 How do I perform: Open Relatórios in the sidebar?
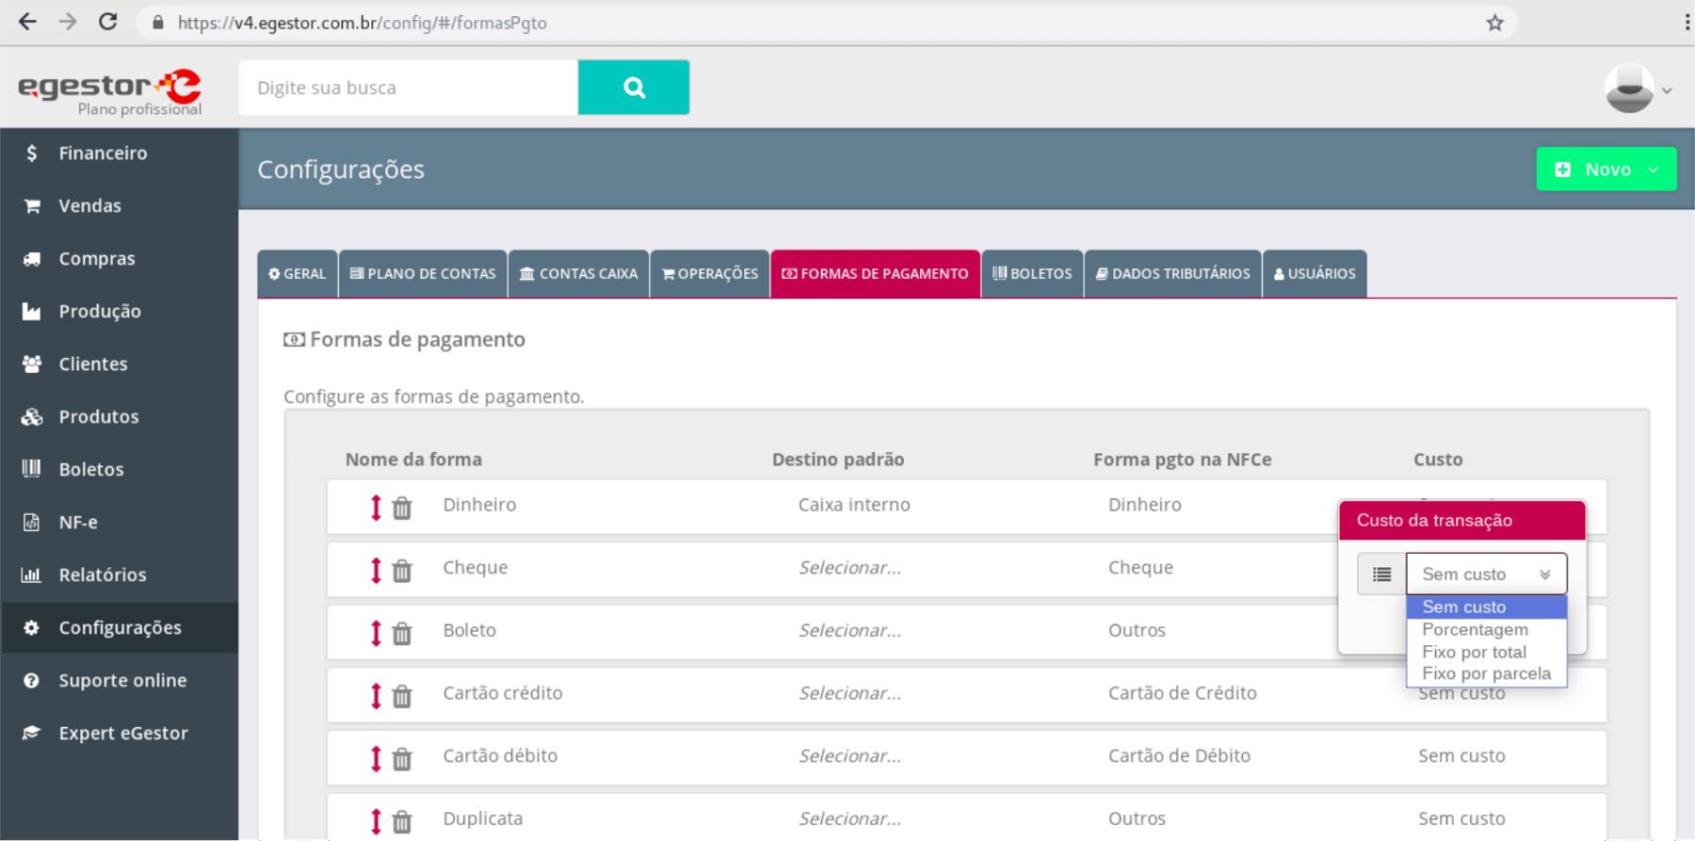[120, 574]
